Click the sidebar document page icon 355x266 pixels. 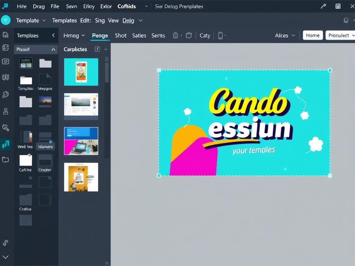[x=6, y=35]
